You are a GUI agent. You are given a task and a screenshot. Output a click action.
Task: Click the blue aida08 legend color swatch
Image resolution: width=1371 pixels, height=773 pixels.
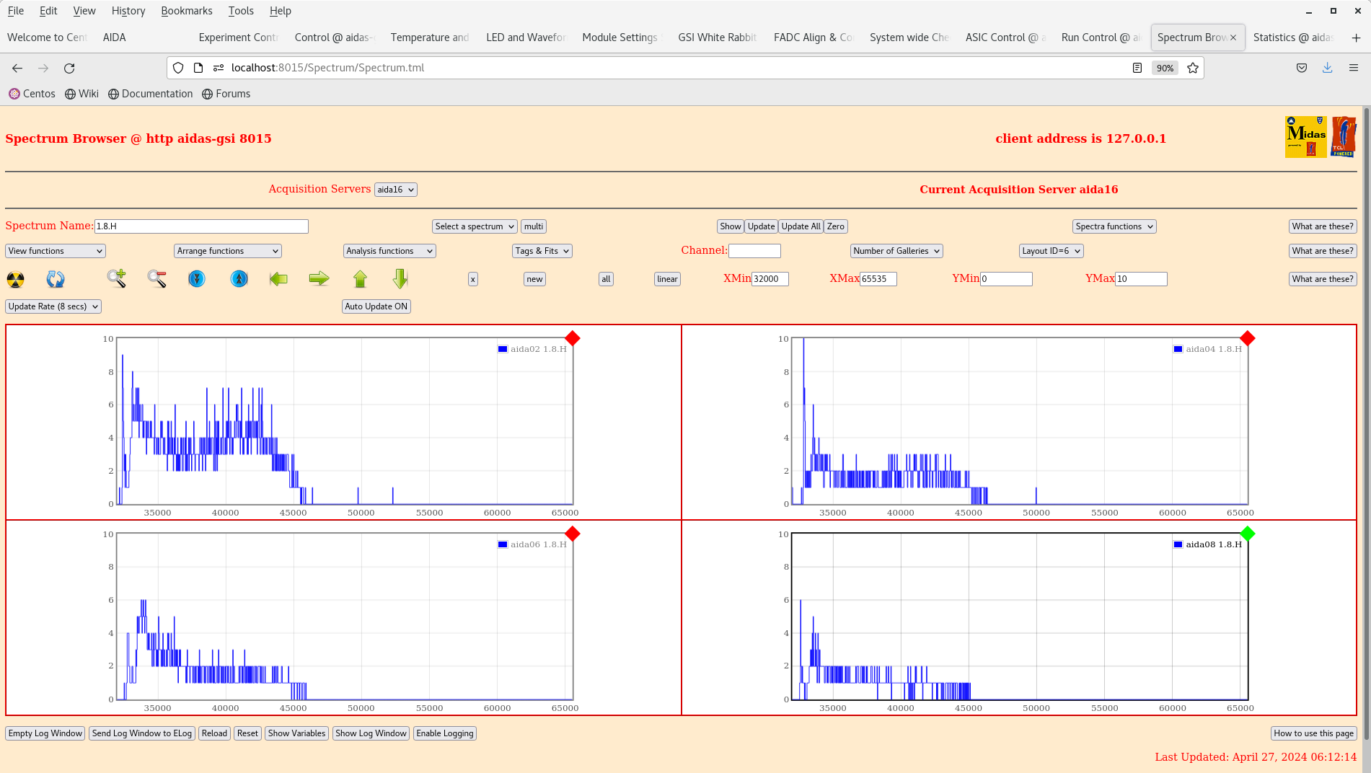click(1178, 544)
